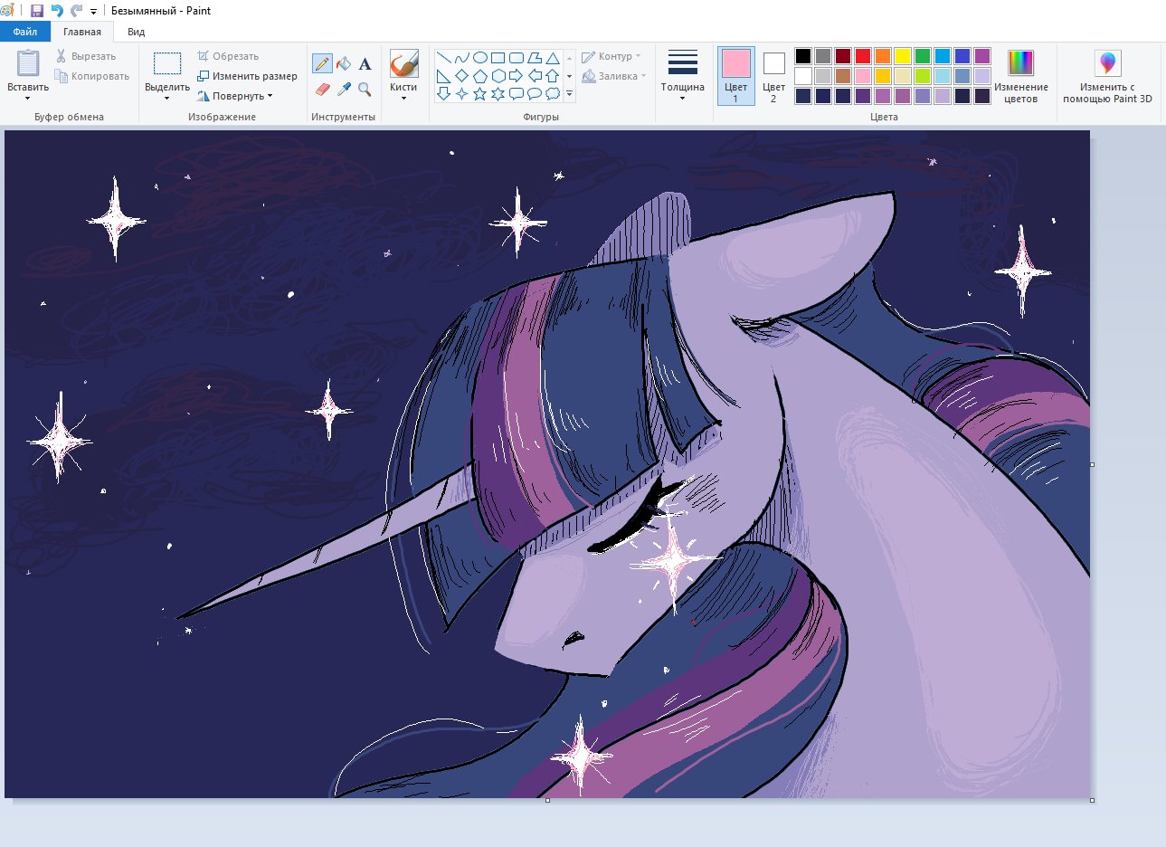Click the Обрезать crop button
1166x847 pixels.
[228, 56]
